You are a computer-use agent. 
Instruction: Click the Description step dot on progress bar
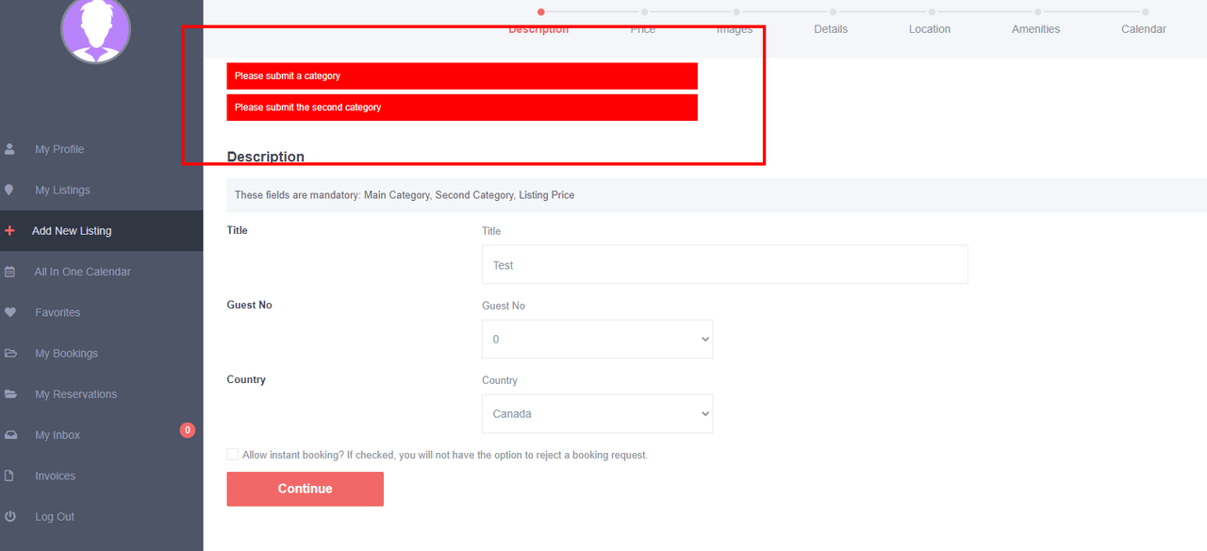pos(541,12)
